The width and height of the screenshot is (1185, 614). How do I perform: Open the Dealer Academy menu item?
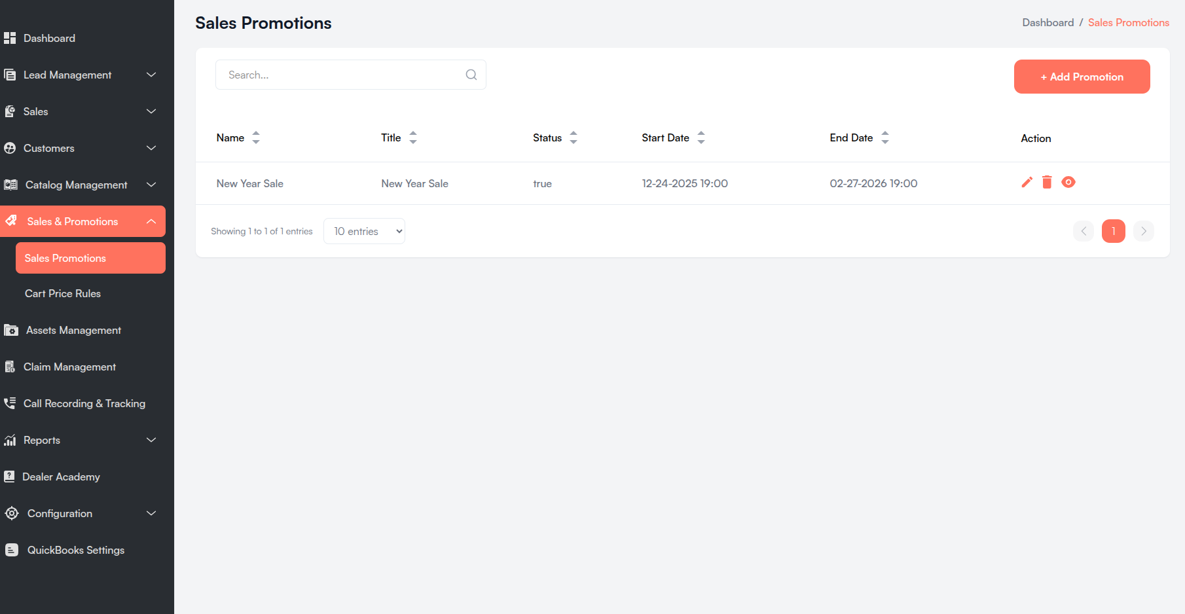tap(61, 477)
